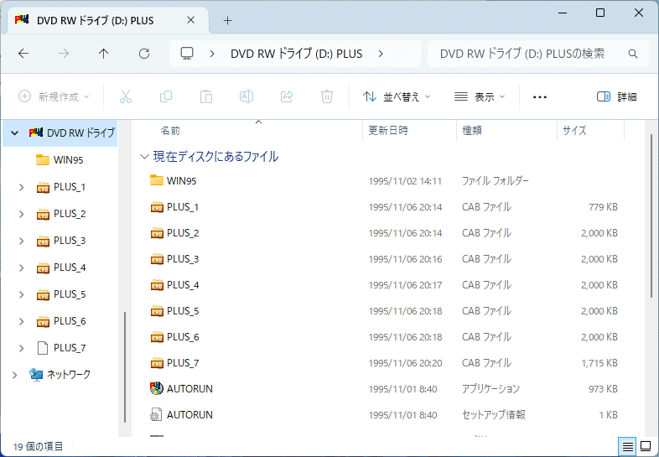Screen dimensions: 659x457
Task: Add a new tab with plus button
Action: [227, 20]
